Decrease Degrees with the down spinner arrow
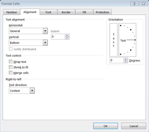Image resolution: width=149 pixels, height=132 pixels. click(125, 62)
